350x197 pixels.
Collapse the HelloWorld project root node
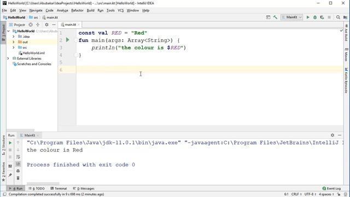coord(9,31)
